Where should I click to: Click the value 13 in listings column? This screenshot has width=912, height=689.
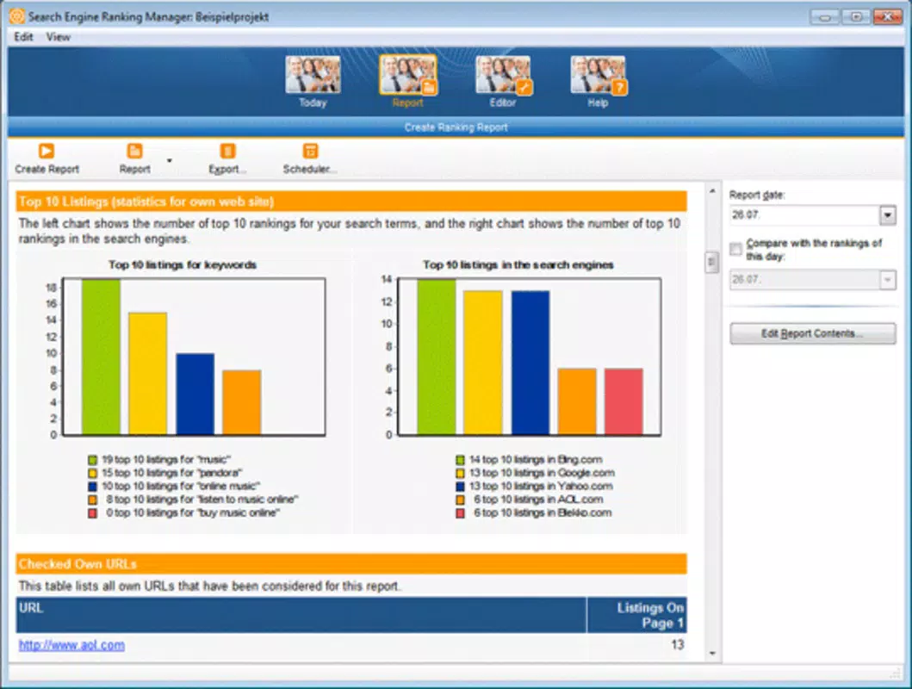pos(677,645)
